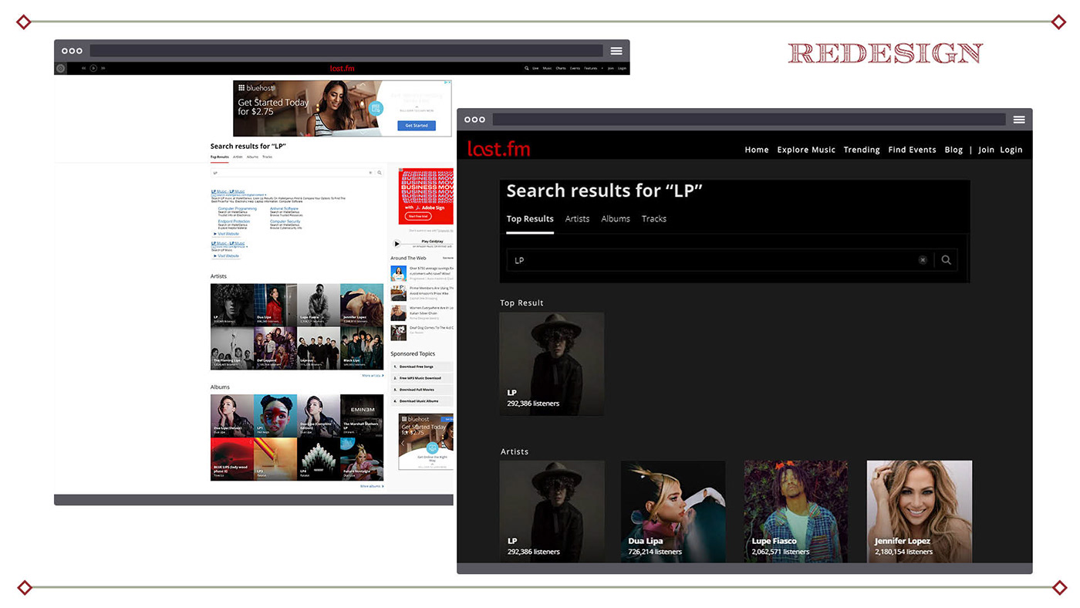Screen dimensions: 1080x608
Task: Select Artists tab in original window
Action: click(x=238, y=157)
